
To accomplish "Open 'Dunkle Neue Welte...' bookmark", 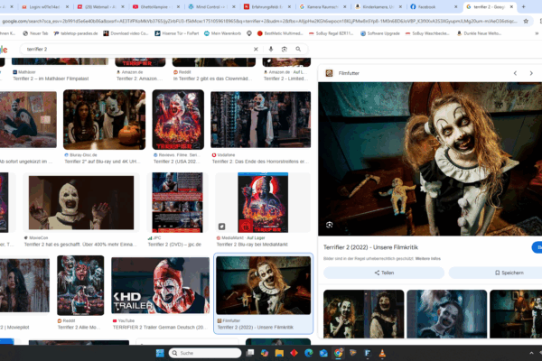I will pos(479,33).
